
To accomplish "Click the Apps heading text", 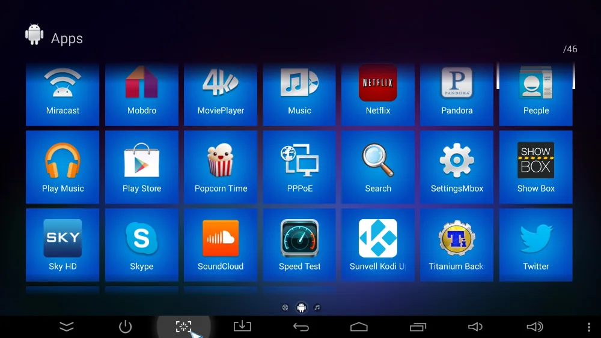I will [67, 38].
